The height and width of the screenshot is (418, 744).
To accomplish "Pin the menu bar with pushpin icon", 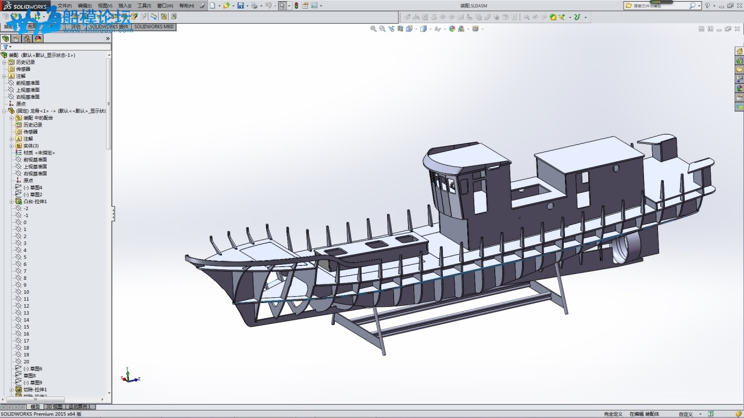I will coord(202,5).
